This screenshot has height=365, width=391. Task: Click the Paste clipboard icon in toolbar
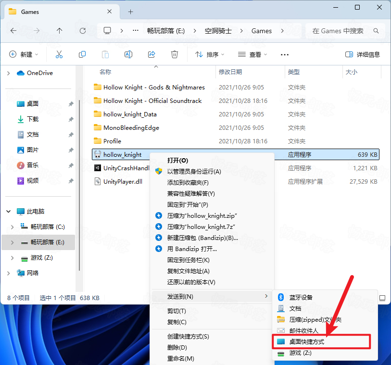click(105, 54)
